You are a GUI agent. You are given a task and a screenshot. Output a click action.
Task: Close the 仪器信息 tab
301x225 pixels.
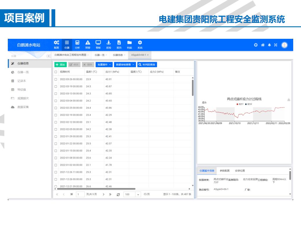pos(125,55)
